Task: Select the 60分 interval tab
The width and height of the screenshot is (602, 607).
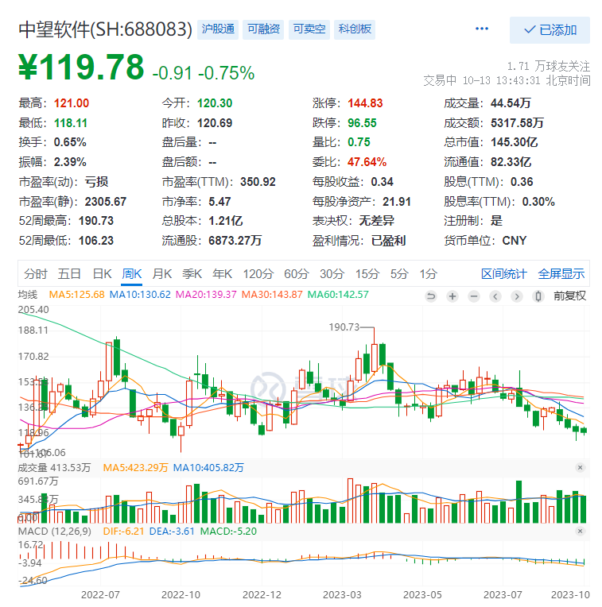Action: pos(296,274)
